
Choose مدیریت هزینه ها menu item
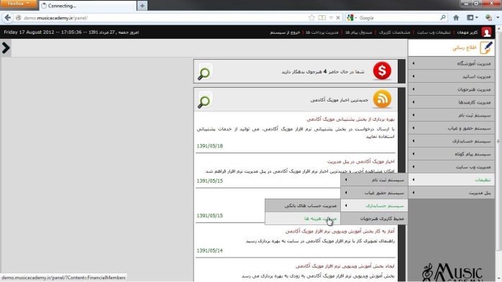[303, 218]
